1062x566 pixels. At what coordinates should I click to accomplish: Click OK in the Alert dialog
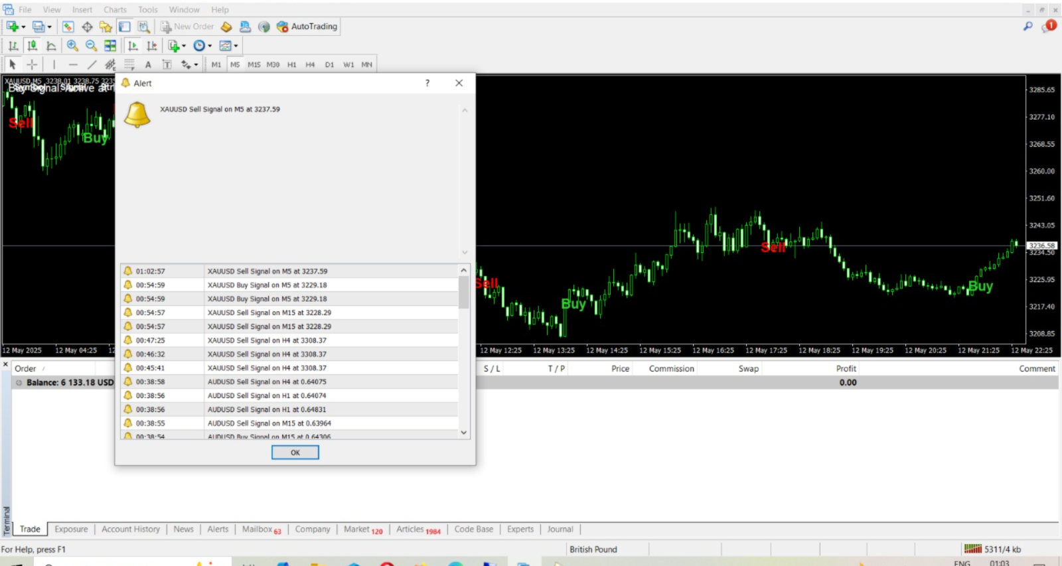pyautogui.click(x=295, y=453)
